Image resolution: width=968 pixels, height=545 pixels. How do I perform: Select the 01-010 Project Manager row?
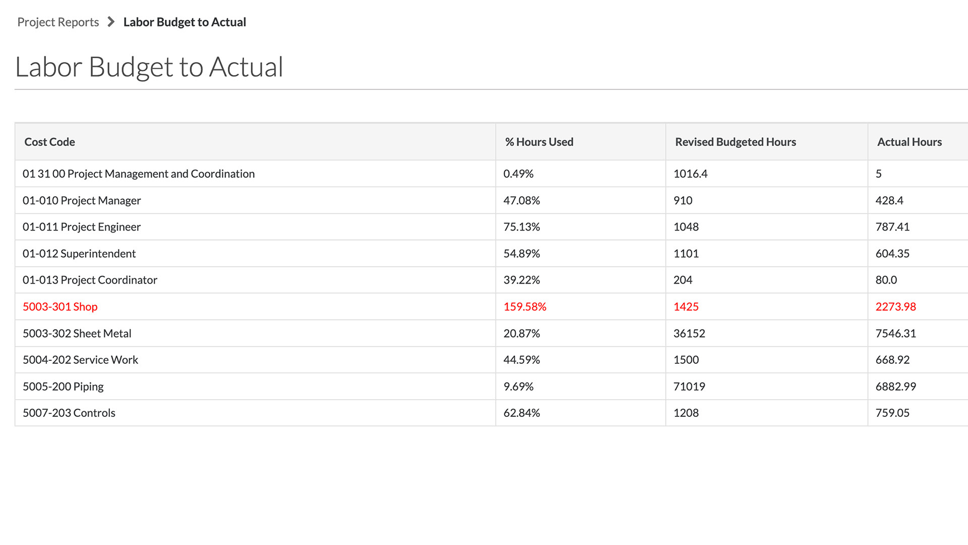click(x=82, y=200)
